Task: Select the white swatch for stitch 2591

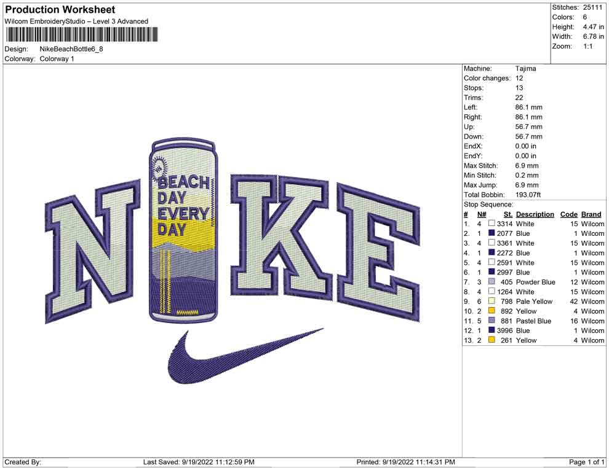Action: 492,262
